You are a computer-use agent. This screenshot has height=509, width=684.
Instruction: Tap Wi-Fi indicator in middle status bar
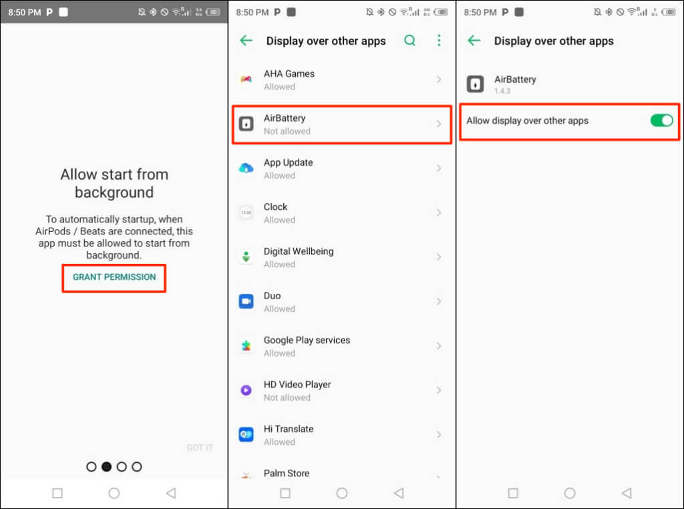coord(404,12)
